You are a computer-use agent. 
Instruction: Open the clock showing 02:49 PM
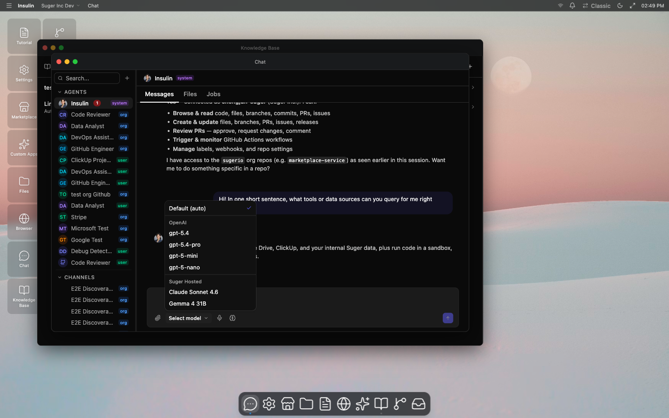click(x=652, y=6)
